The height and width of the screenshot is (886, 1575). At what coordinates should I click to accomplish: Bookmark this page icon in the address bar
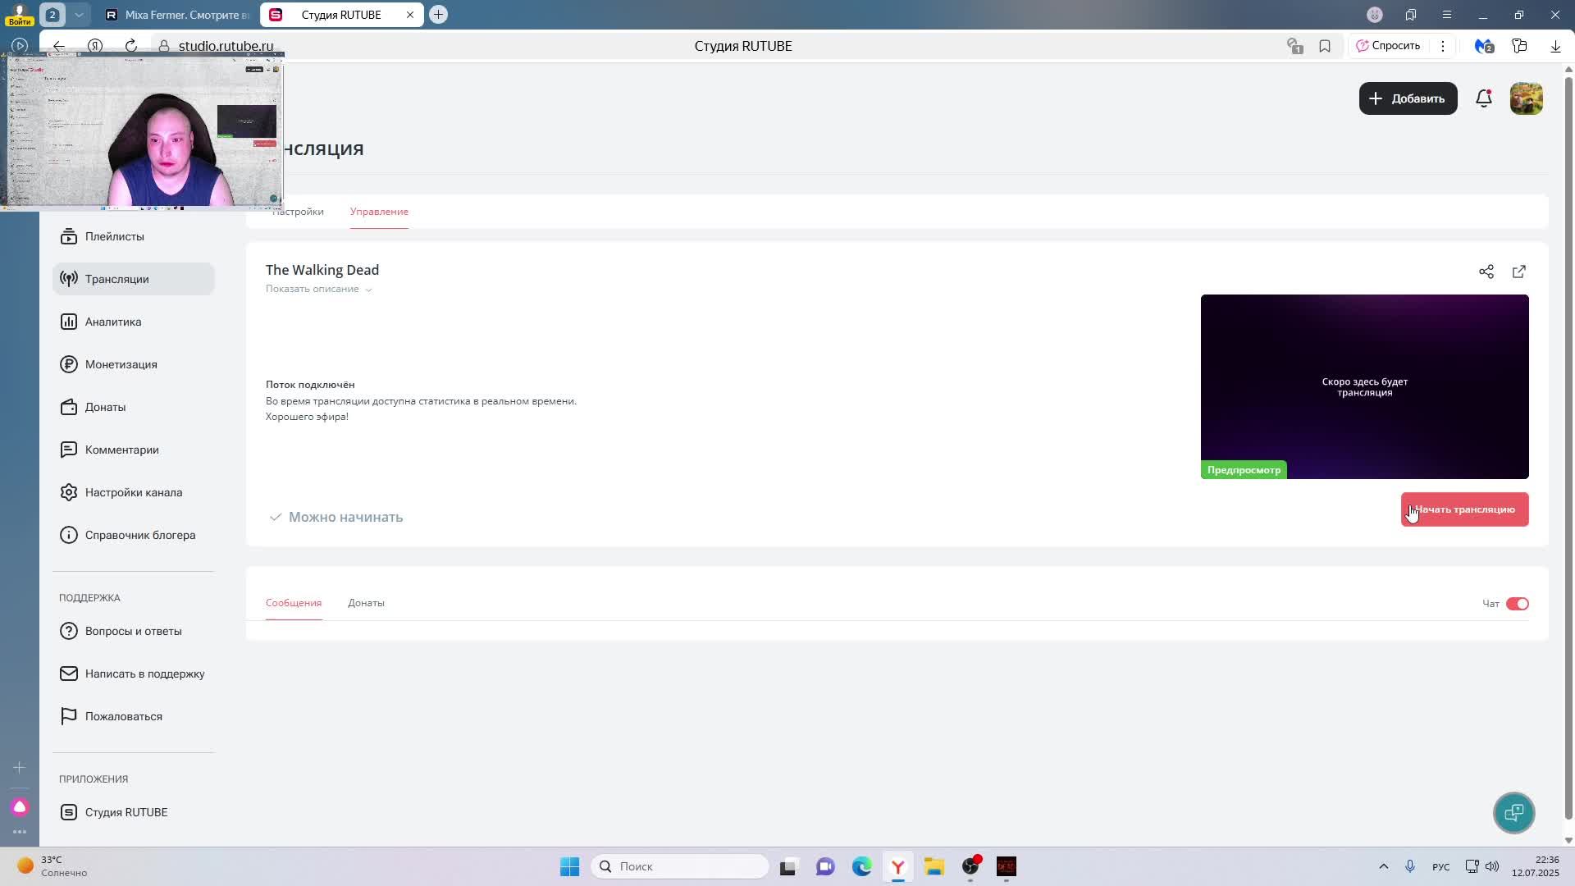[1325, 46]
